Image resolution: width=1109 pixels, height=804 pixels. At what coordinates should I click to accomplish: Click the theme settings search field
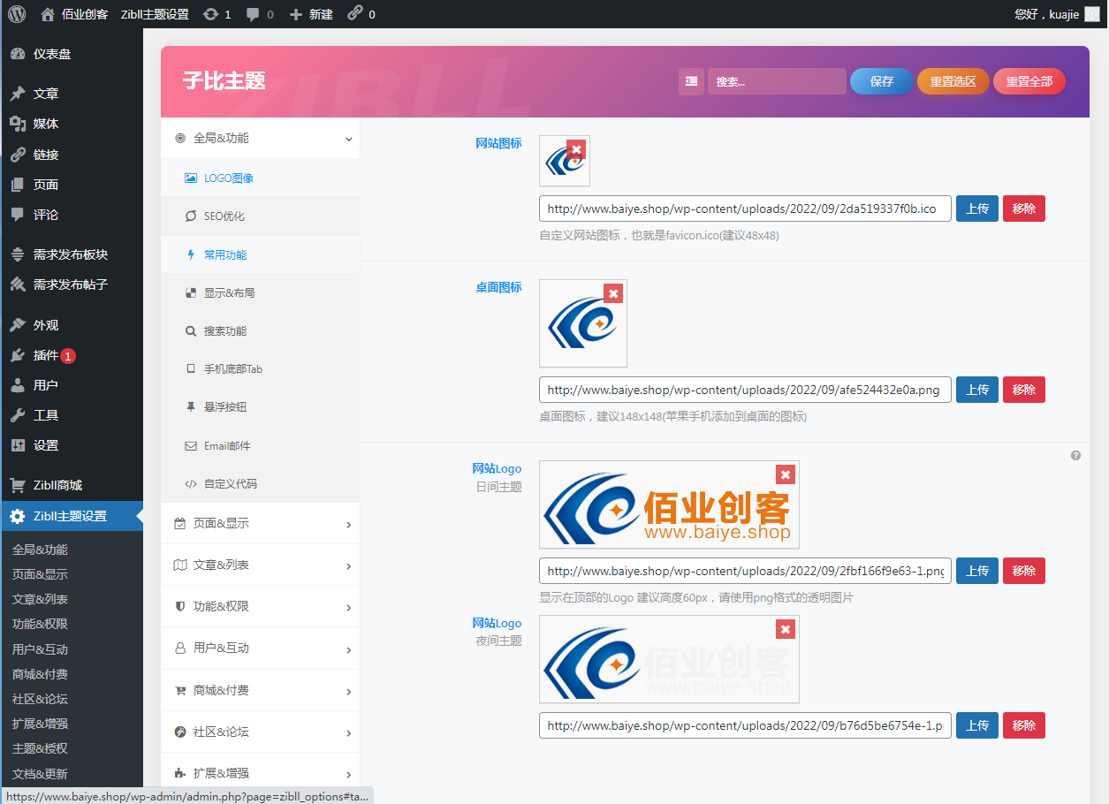pyautogui.click(x=776, y=81)
